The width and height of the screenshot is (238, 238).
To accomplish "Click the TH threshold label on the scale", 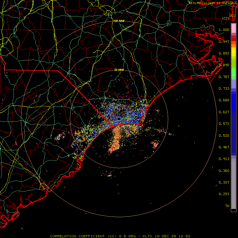I will tap(227, 206).
